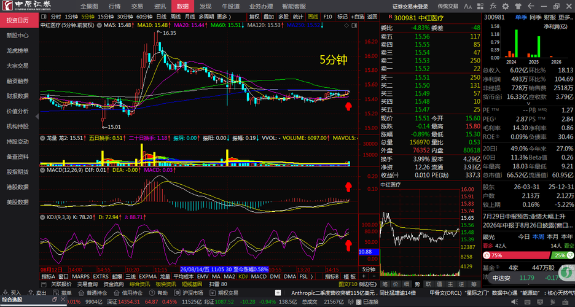Open the 行情 top menu tab

114,6
